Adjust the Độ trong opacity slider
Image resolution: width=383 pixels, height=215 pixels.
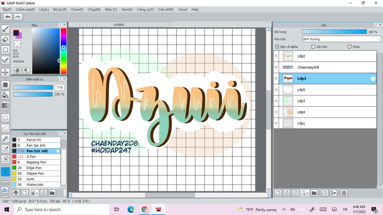pos(334,32)
